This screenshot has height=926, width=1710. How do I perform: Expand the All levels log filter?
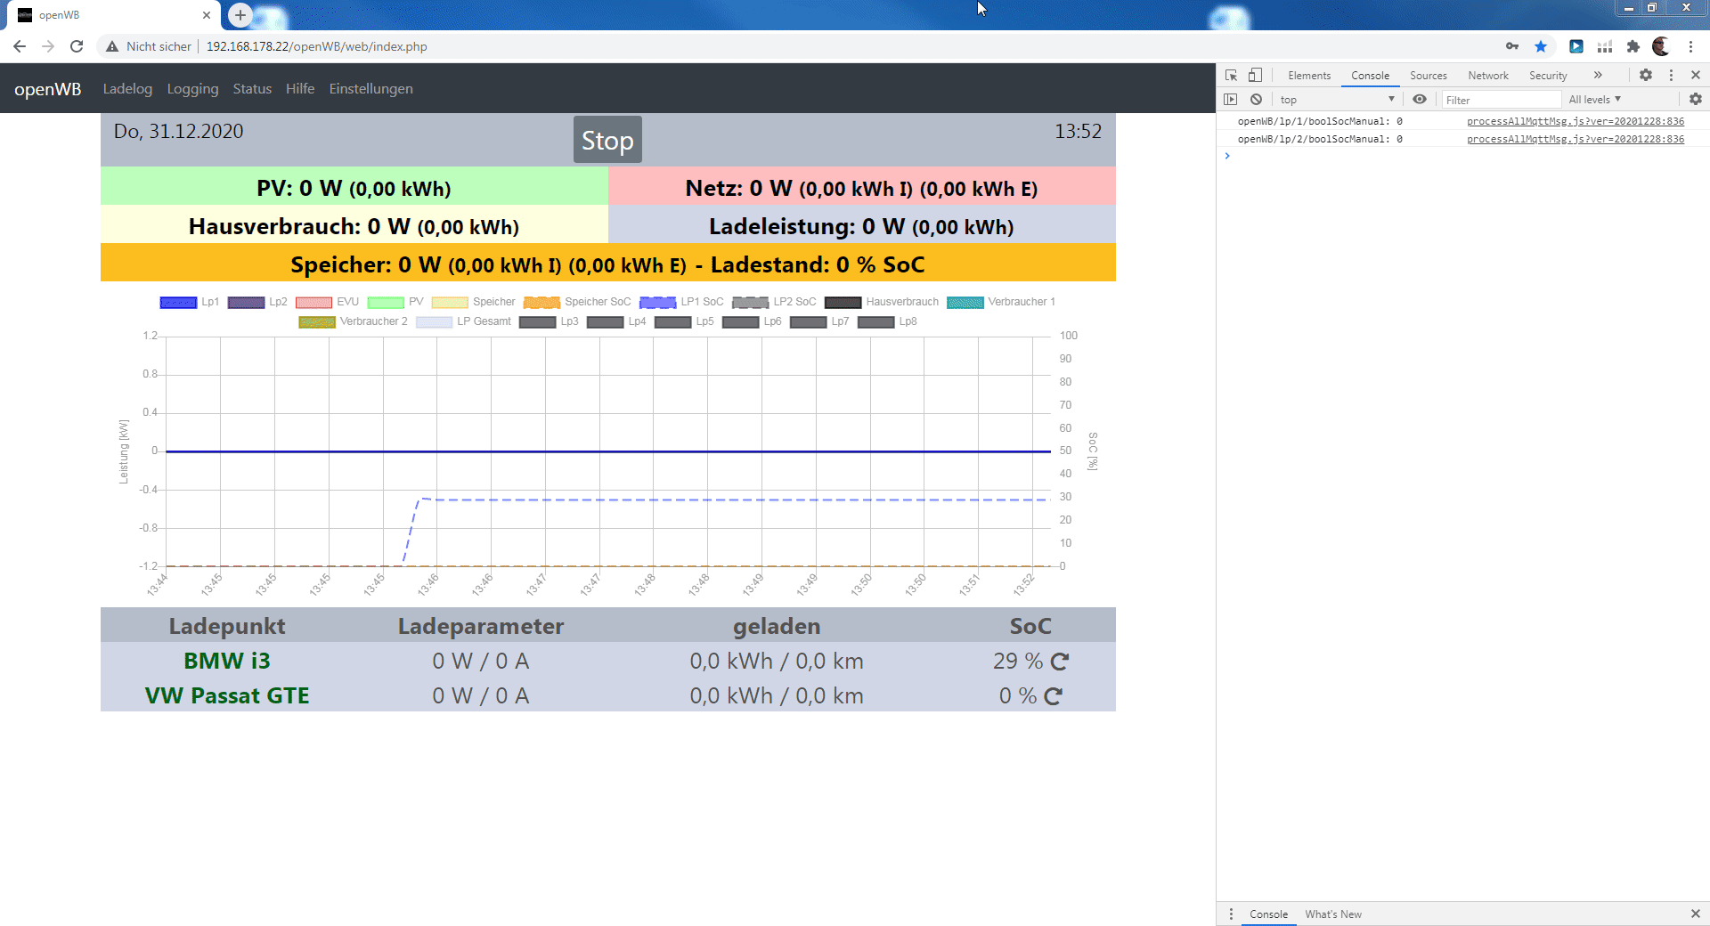click(1594, 100)
